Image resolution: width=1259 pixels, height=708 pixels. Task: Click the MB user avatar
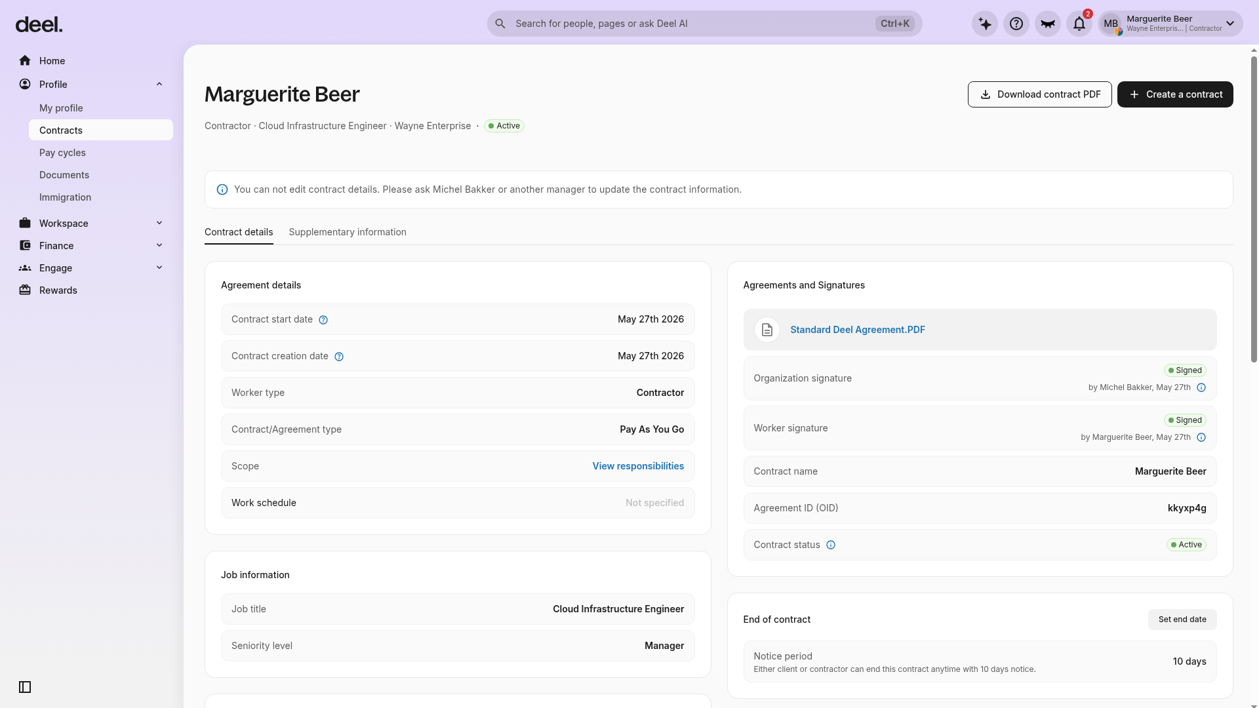click(1111, 24)
